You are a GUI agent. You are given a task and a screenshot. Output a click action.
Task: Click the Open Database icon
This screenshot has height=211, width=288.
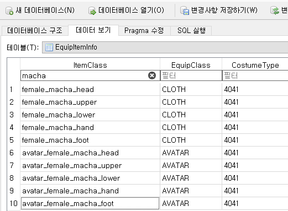tap(92, 10)
